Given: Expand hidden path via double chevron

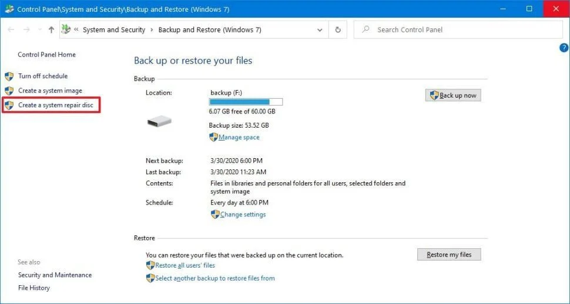Looking at the screenshot, I should click(76, 30).
